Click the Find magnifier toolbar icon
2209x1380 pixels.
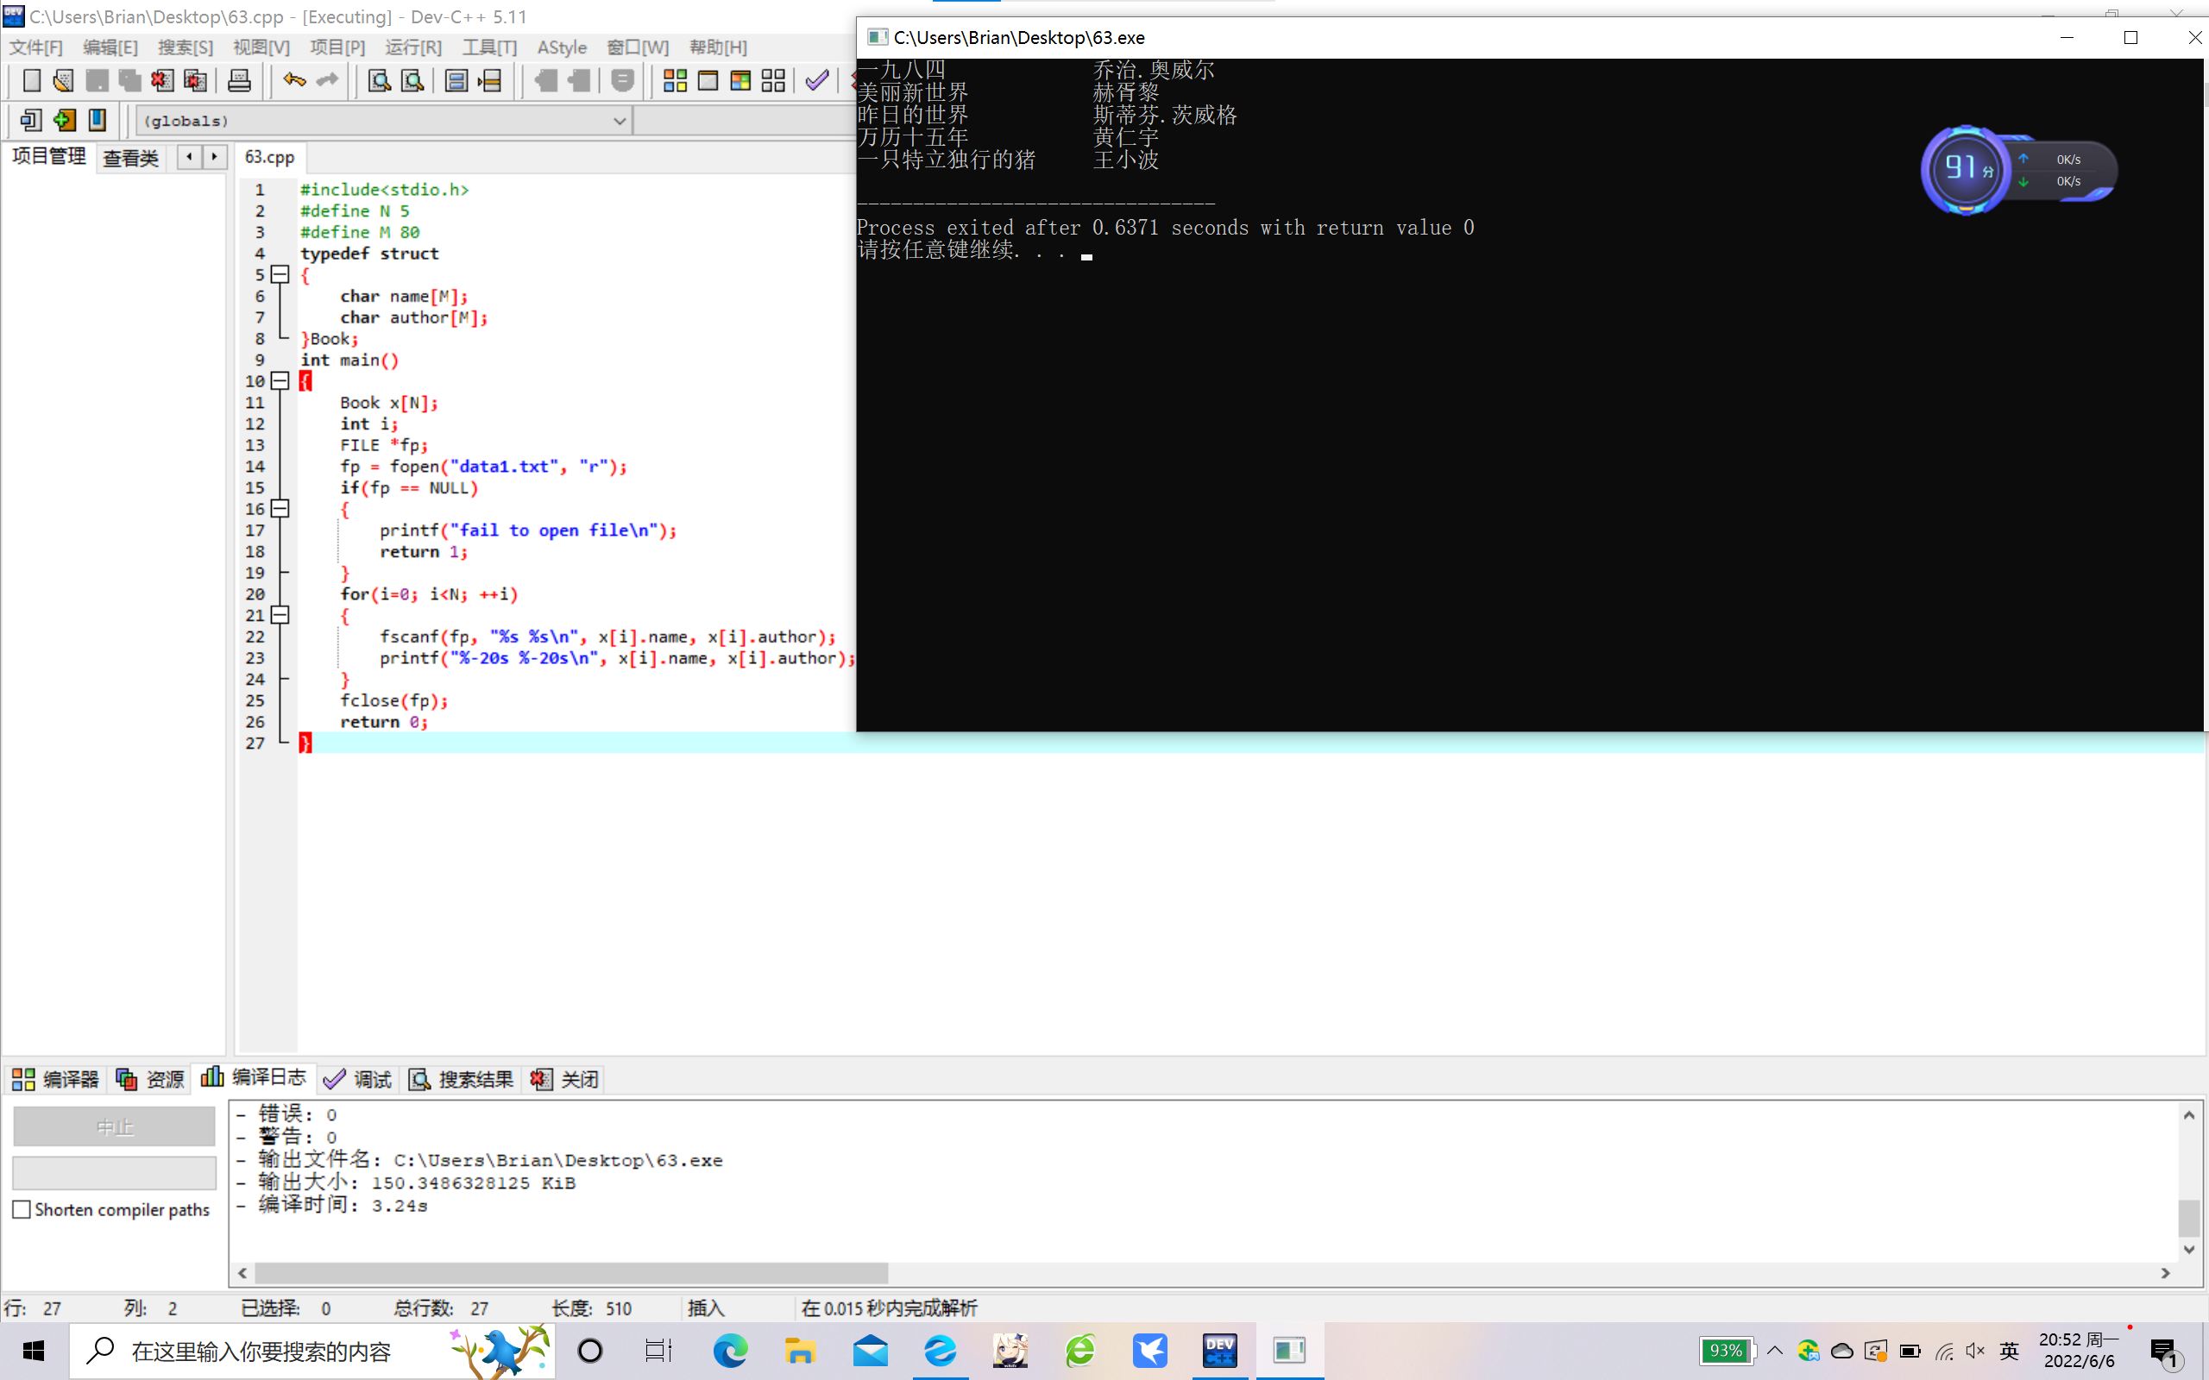379,80
